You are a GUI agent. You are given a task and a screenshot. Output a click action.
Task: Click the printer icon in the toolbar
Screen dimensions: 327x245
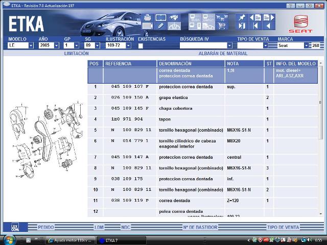point(148,17)
